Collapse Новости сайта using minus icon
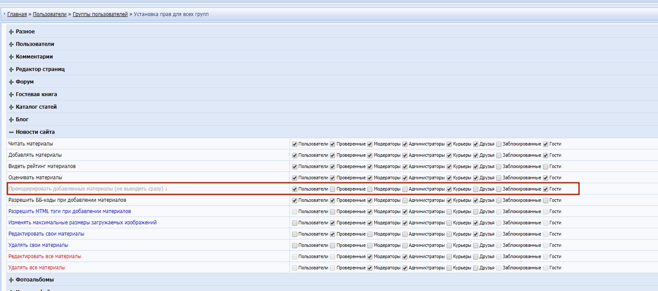 click(11, 132)
